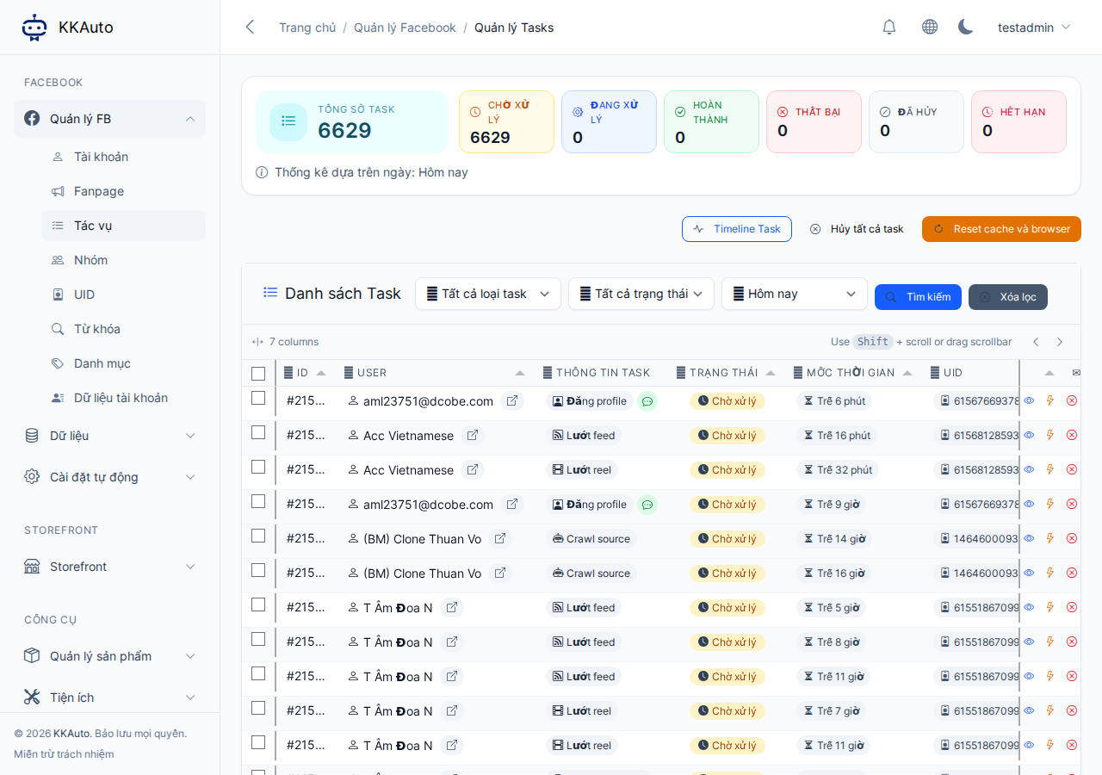Click the back arrow in the header
Screen dimensions: 1102x775
250,27
